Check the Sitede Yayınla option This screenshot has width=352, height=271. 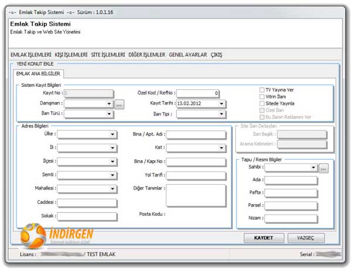tap(262, 103)
